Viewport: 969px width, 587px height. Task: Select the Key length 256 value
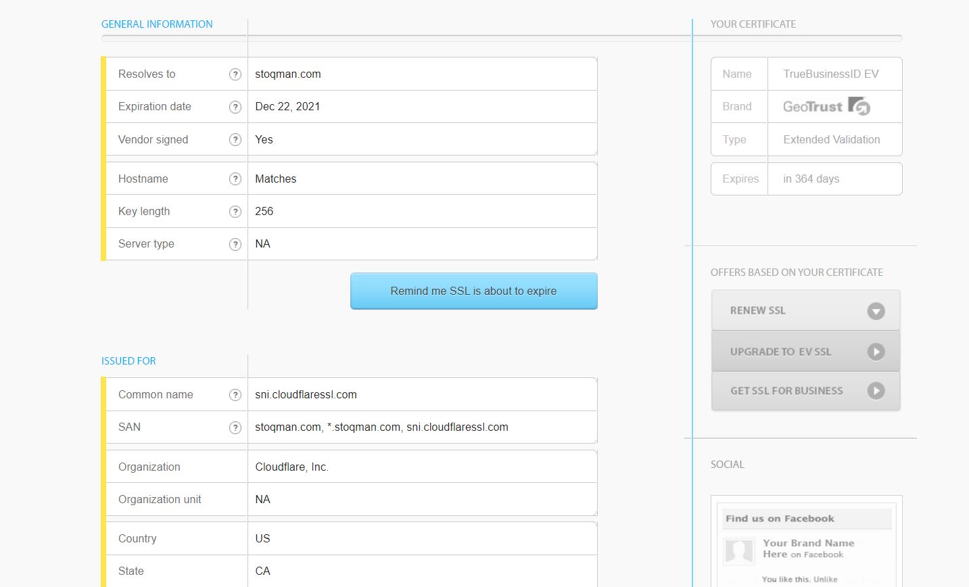tap(264, 212)
